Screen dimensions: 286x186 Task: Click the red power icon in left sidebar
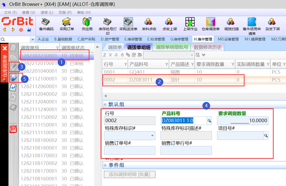pos(13,129)
